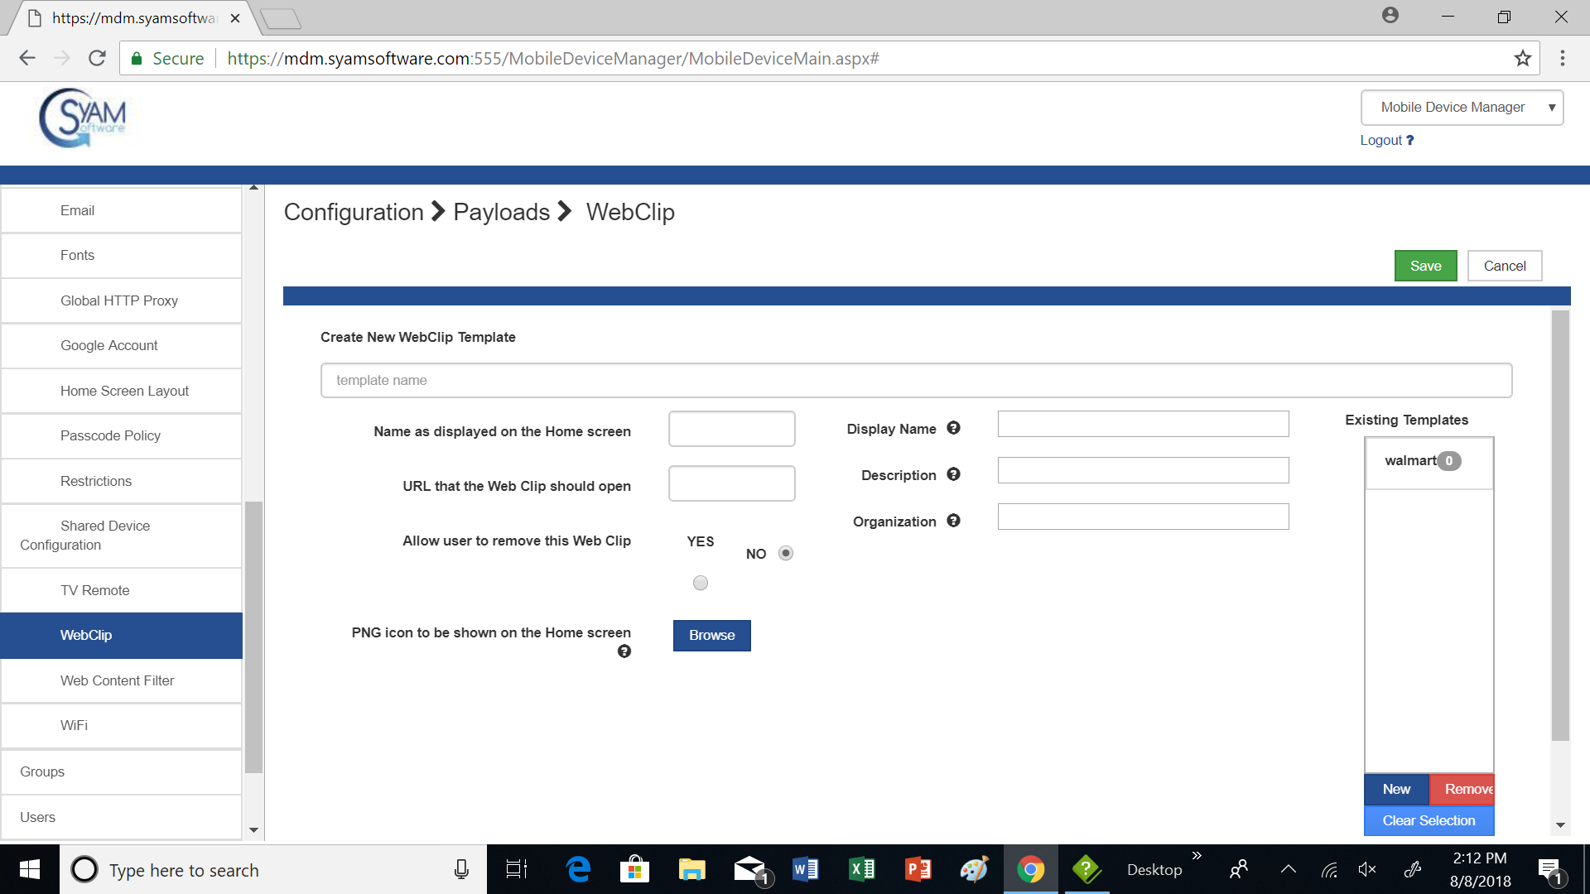Open help for the Description field
1590x894 pixels.
click(x=953, y=474)
